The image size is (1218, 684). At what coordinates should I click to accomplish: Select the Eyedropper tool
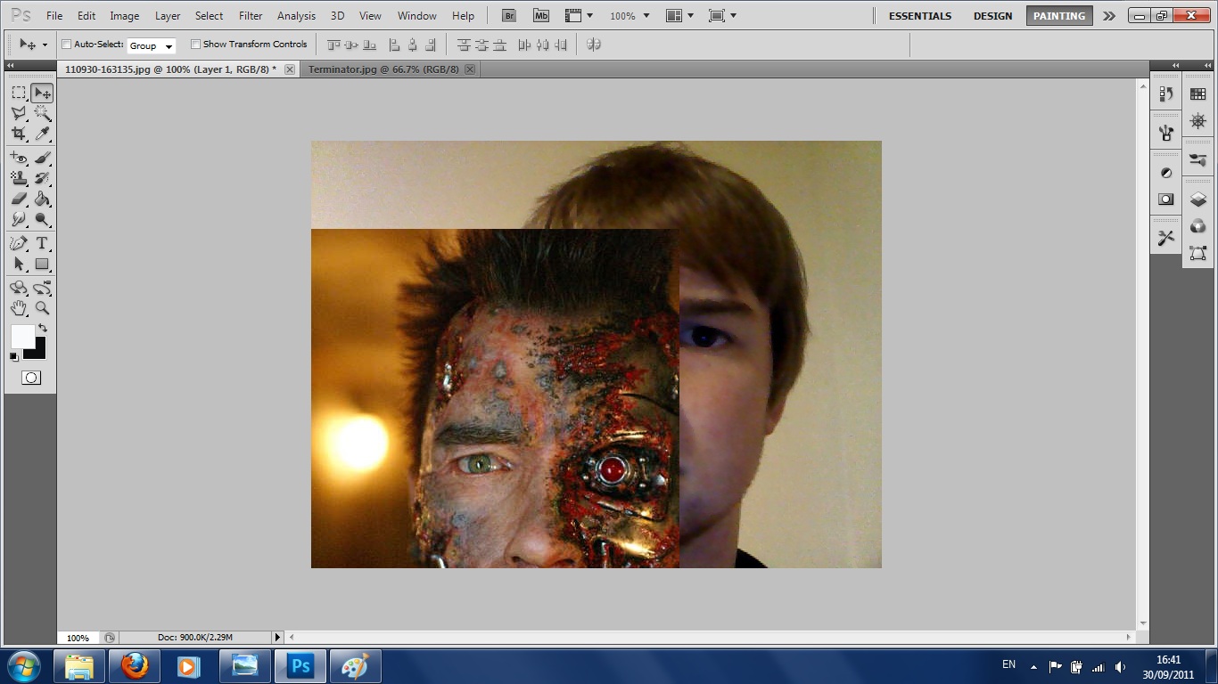[x=42, y=134]
